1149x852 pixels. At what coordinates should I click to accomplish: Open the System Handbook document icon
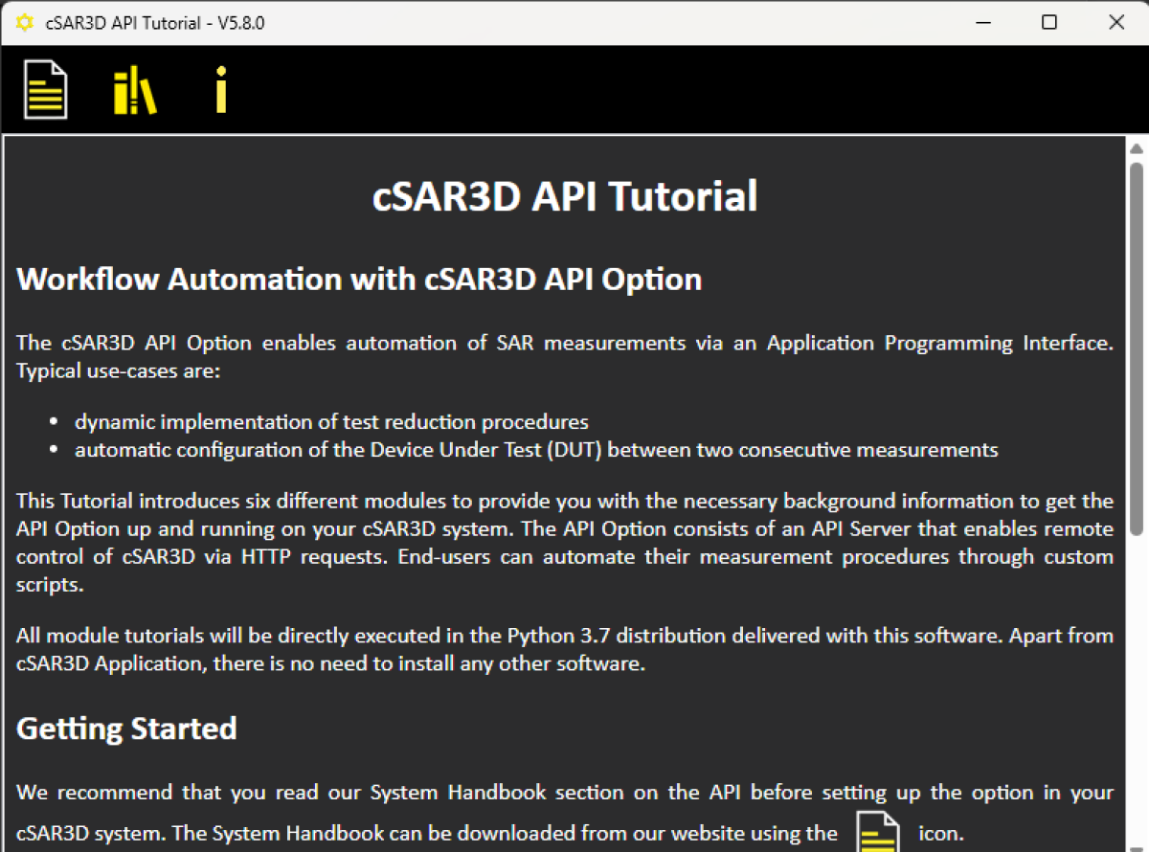pyautogui.click(x=44, y=88)
